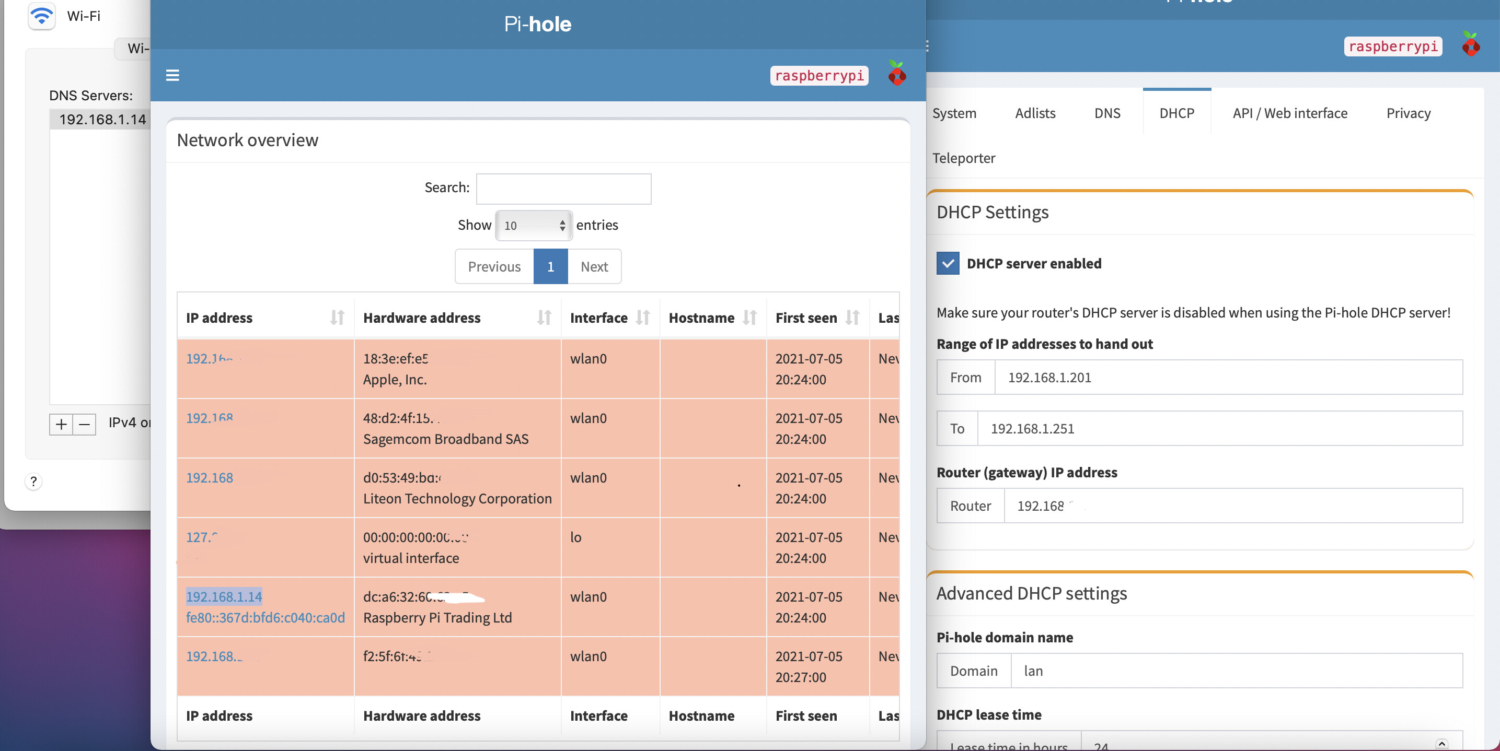Edit the DHCP range To address field
1500x751 pixels.
pyautogui.click(x=1219, y=429)
